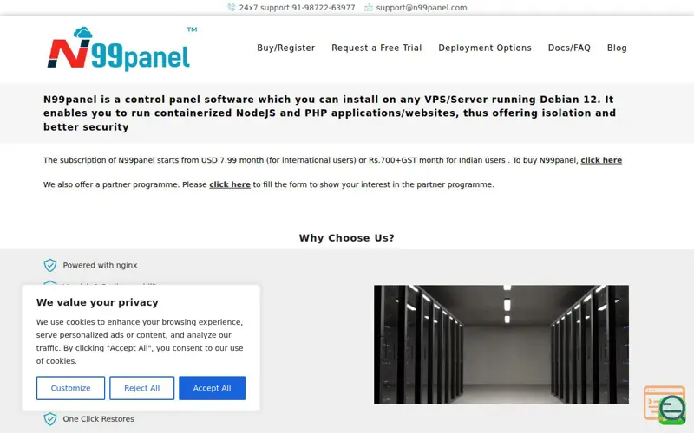Click the N99panel description headline

pyautogui.click(x=330, y=113)
